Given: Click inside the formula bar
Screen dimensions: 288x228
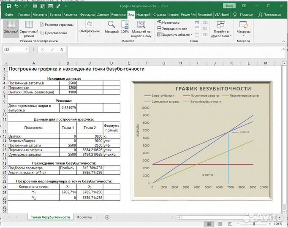Looking at the screenshot, I should (174, 52).
